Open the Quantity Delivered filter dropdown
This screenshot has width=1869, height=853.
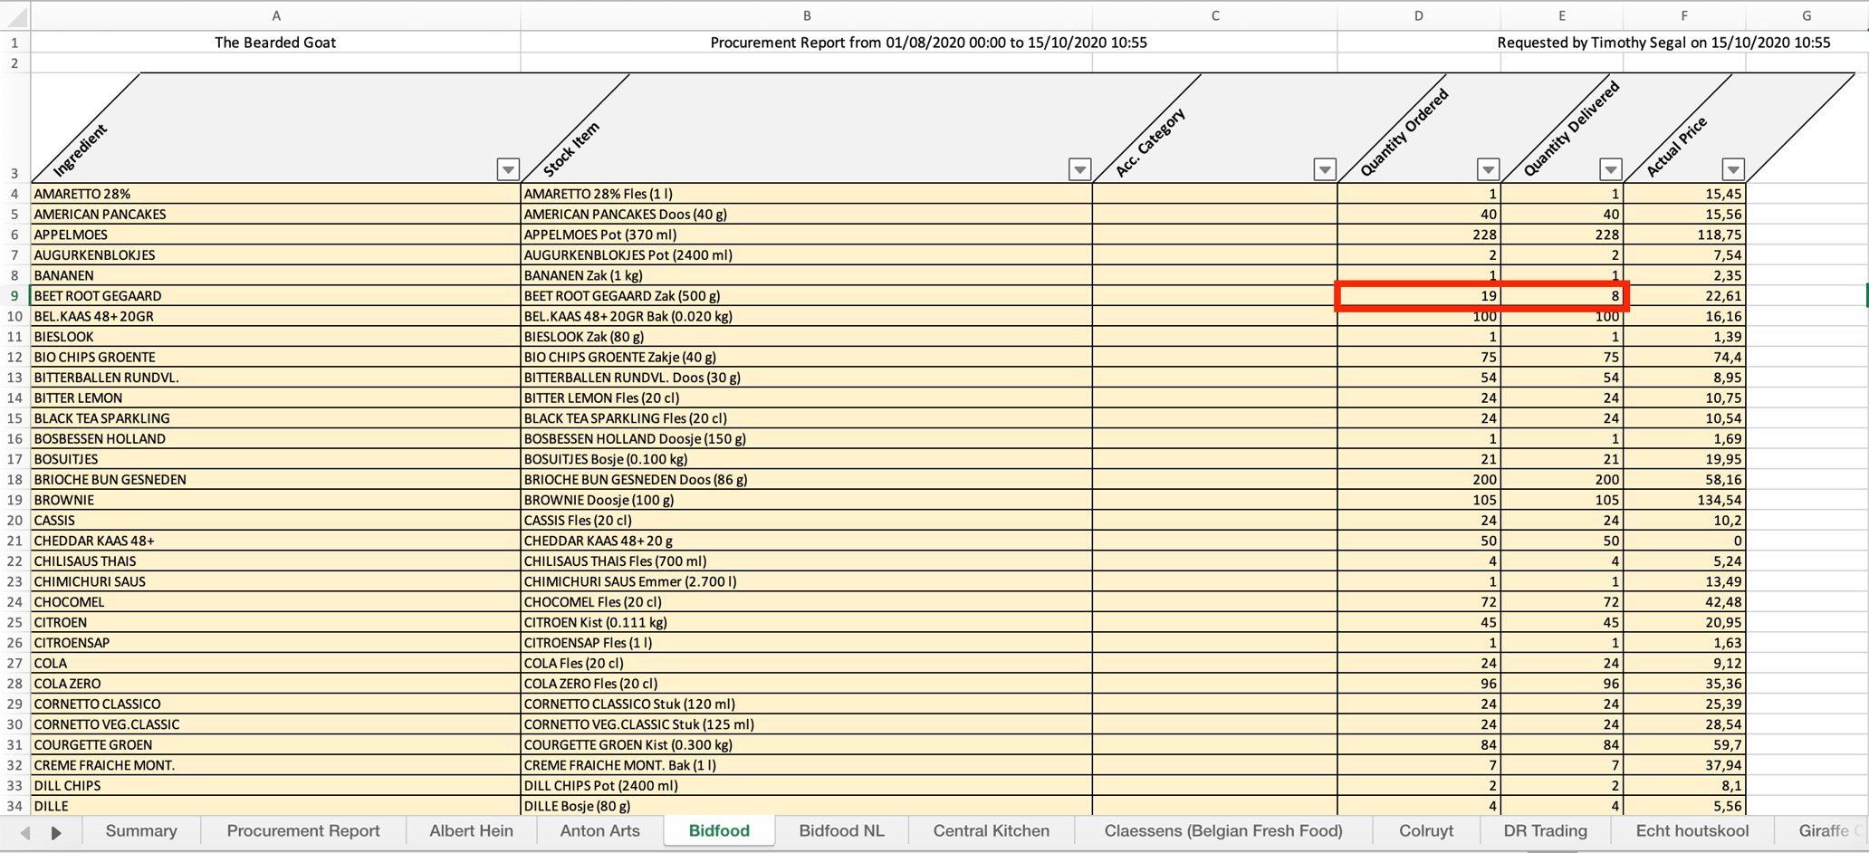pyautogui.click(x=1610, y=169)
